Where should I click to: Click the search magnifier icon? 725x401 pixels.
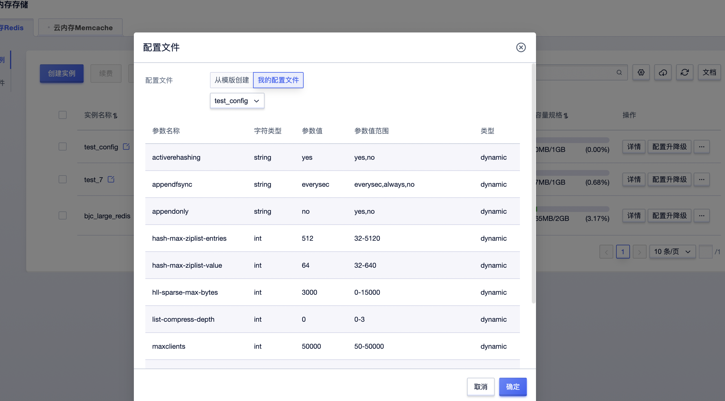coord(619,73)
